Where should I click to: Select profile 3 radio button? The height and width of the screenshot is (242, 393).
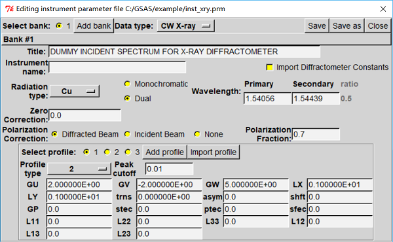tap(128, 152)
